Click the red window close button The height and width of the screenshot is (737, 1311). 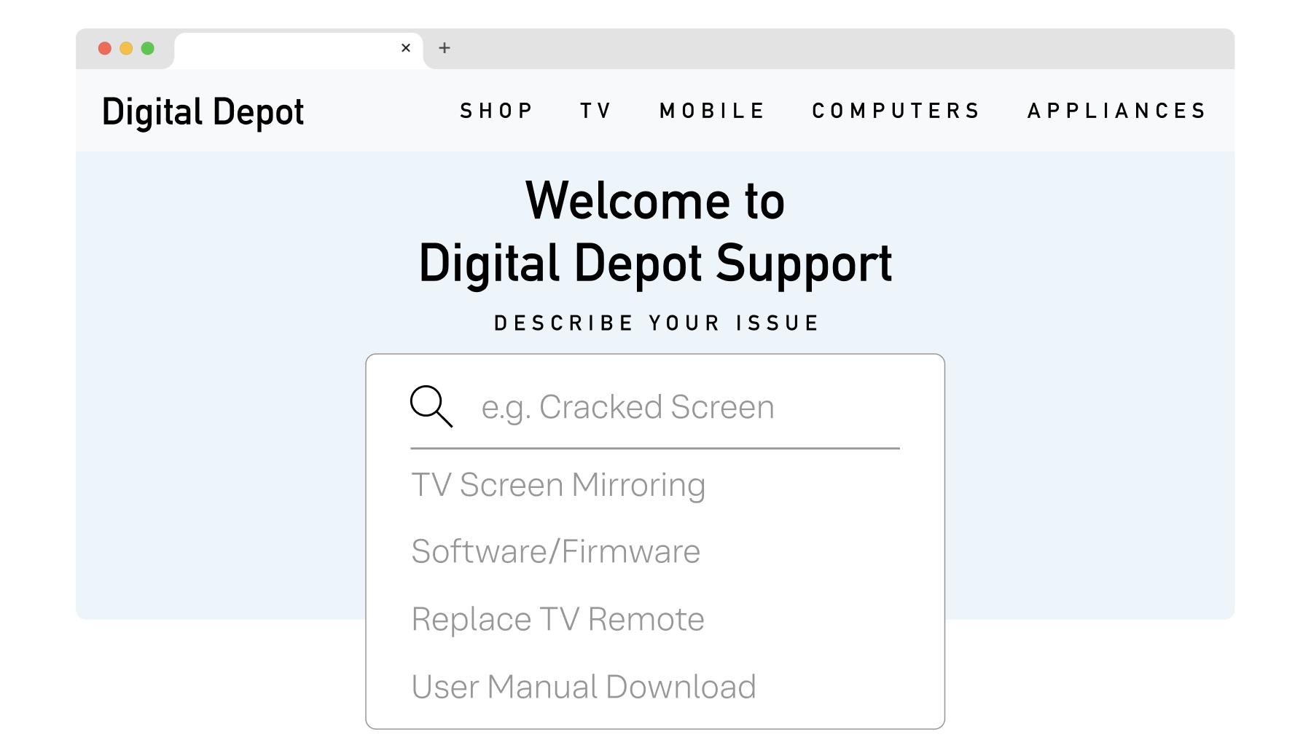tap(105, 48)
